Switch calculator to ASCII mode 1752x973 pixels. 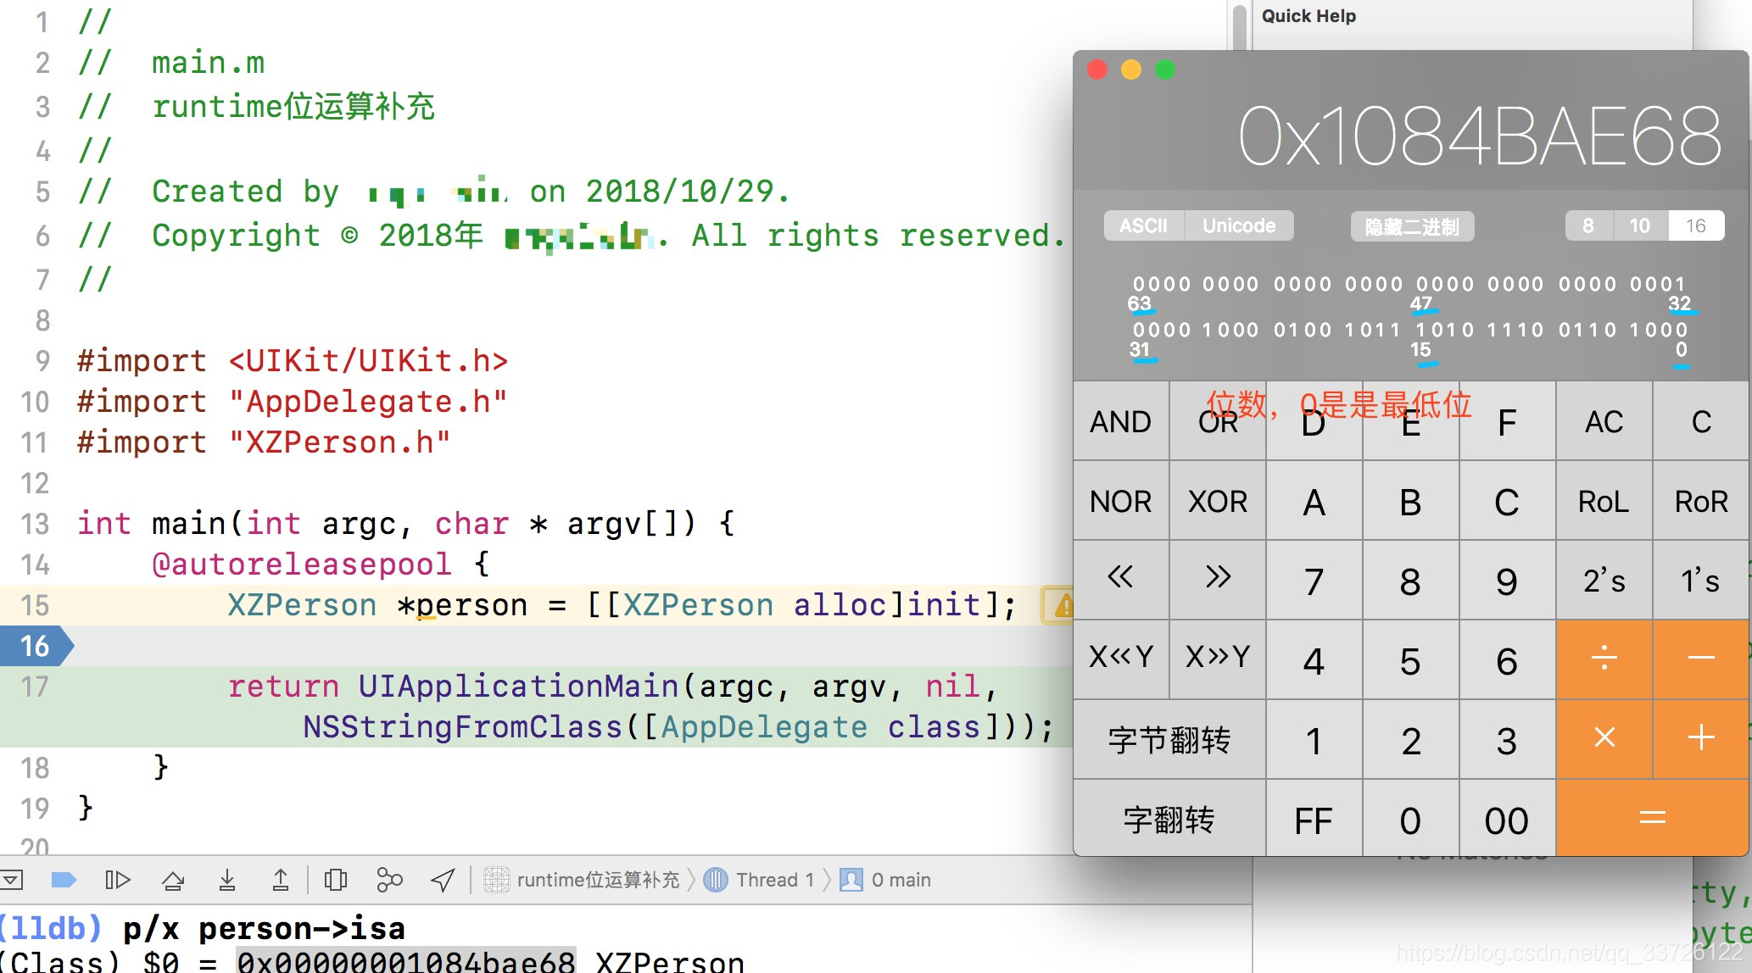pos(1143,225)
